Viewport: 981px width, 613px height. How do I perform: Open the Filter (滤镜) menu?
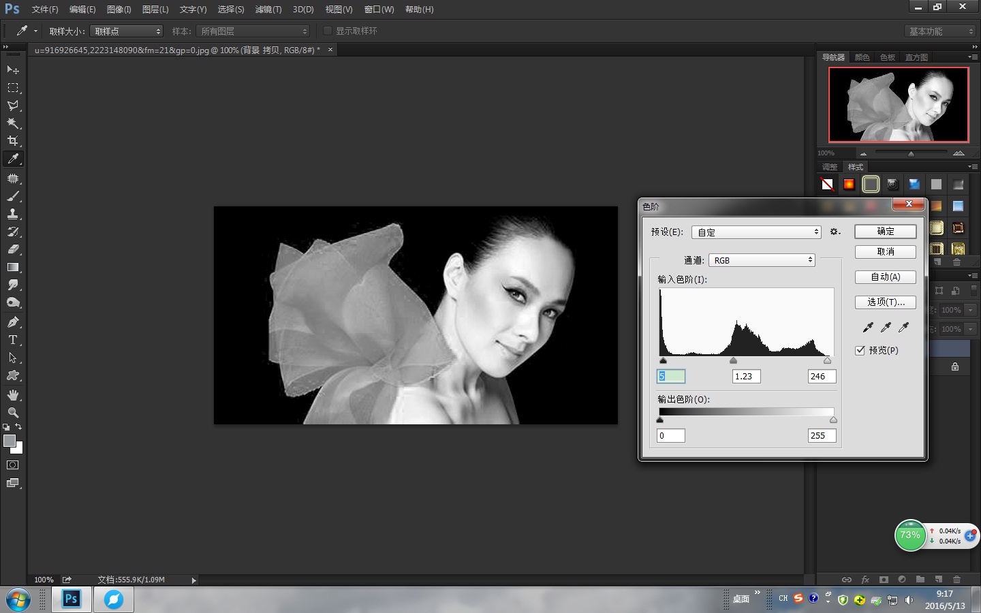pyautogui.click(x=268, y=10)
